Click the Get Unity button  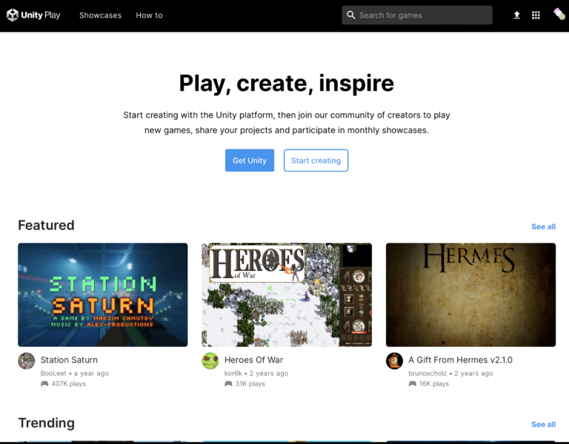250,161
